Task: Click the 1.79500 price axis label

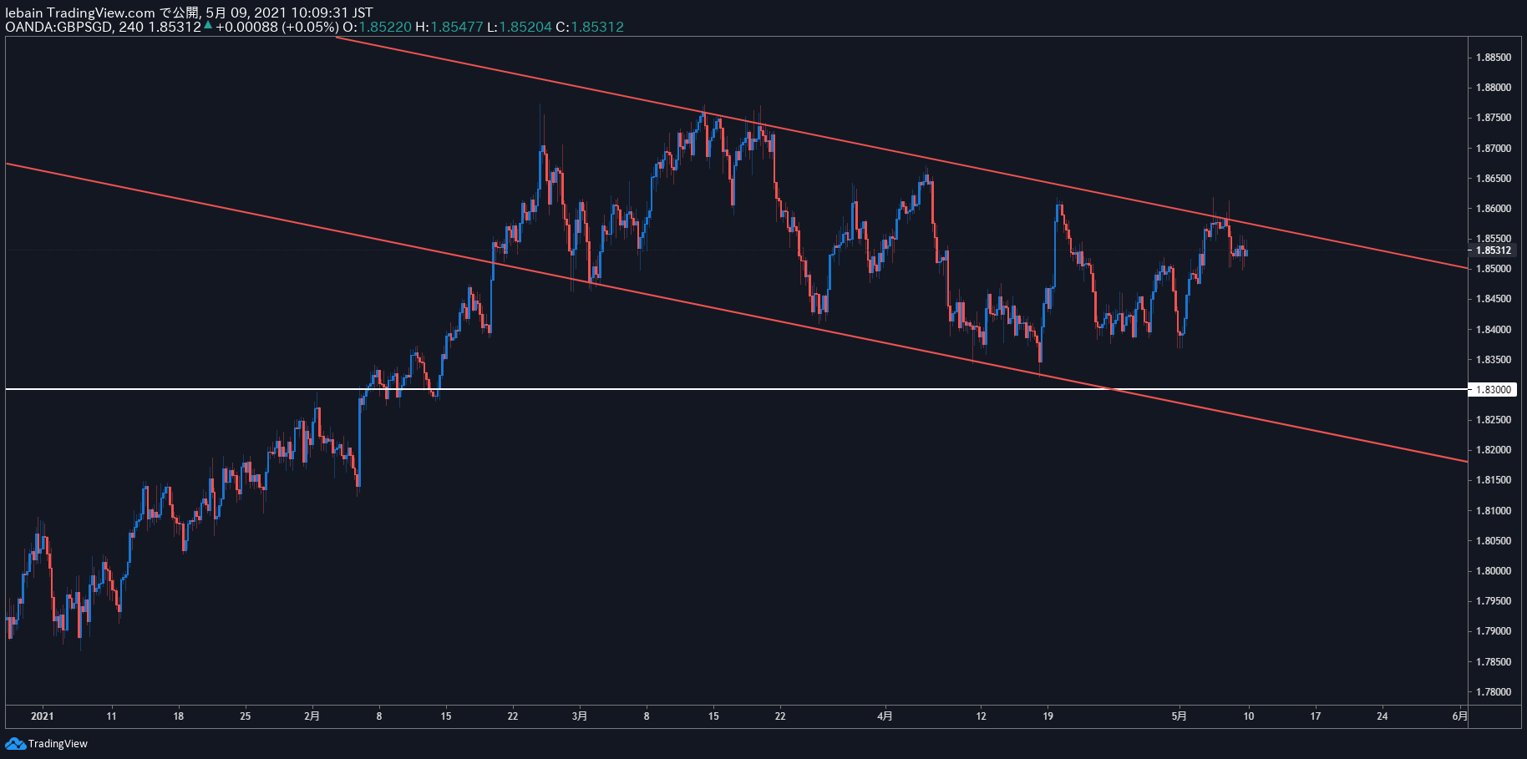Action: [x=1493, y=601]
